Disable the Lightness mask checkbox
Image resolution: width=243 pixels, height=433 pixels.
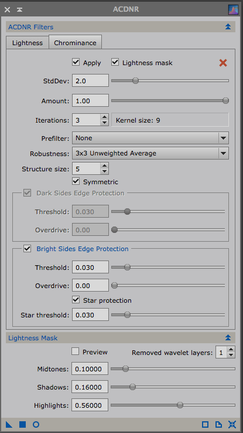pos(115,62)
